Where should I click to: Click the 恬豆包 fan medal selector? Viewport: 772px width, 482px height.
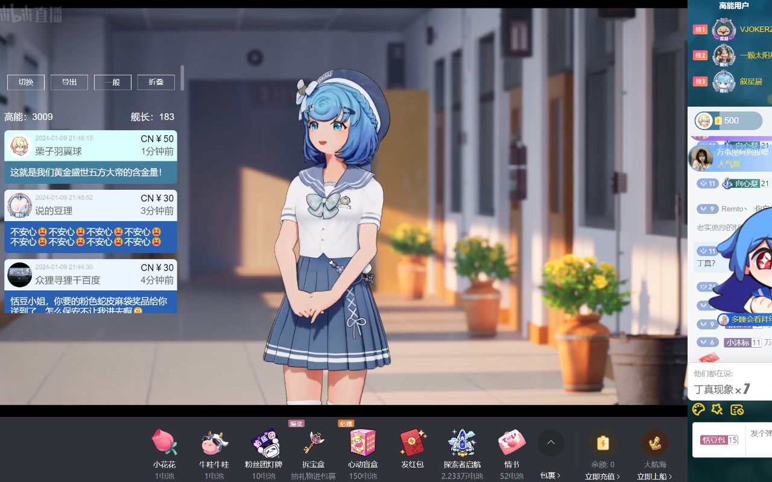[719, 440]
